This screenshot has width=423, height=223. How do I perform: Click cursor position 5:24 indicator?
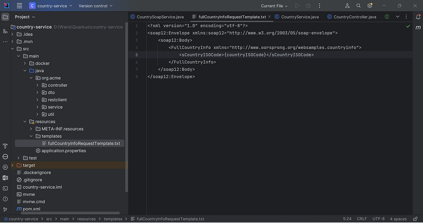(x=347, y=219)
